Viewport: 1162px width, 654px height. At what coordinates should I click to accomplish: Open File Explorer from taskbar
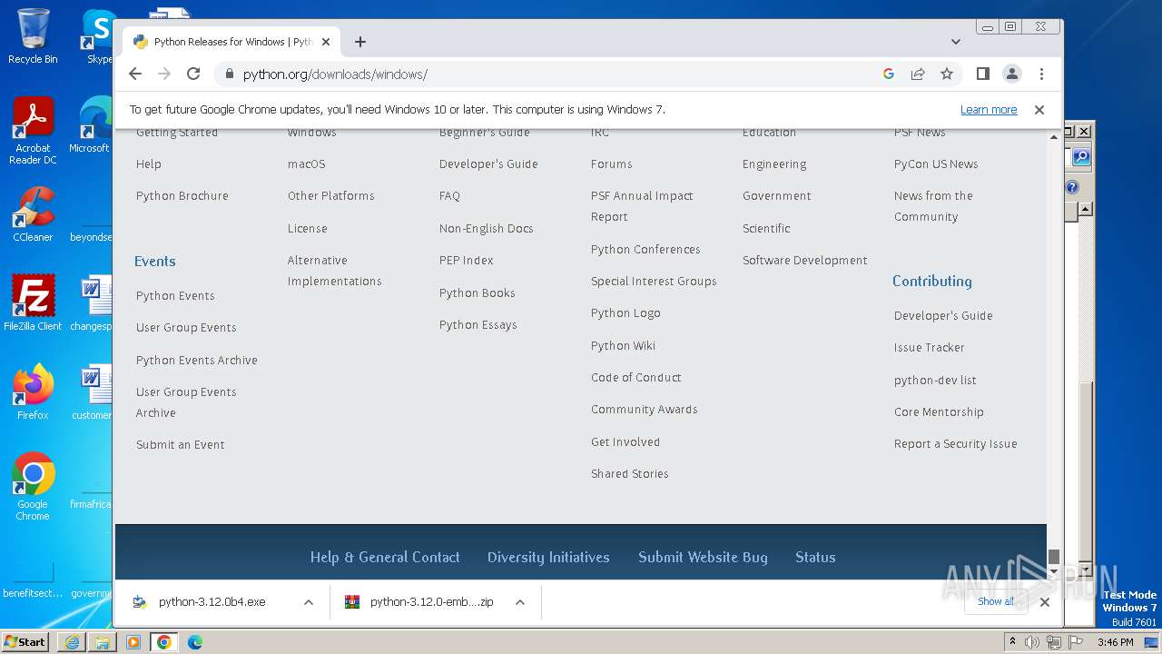point(103,642)
